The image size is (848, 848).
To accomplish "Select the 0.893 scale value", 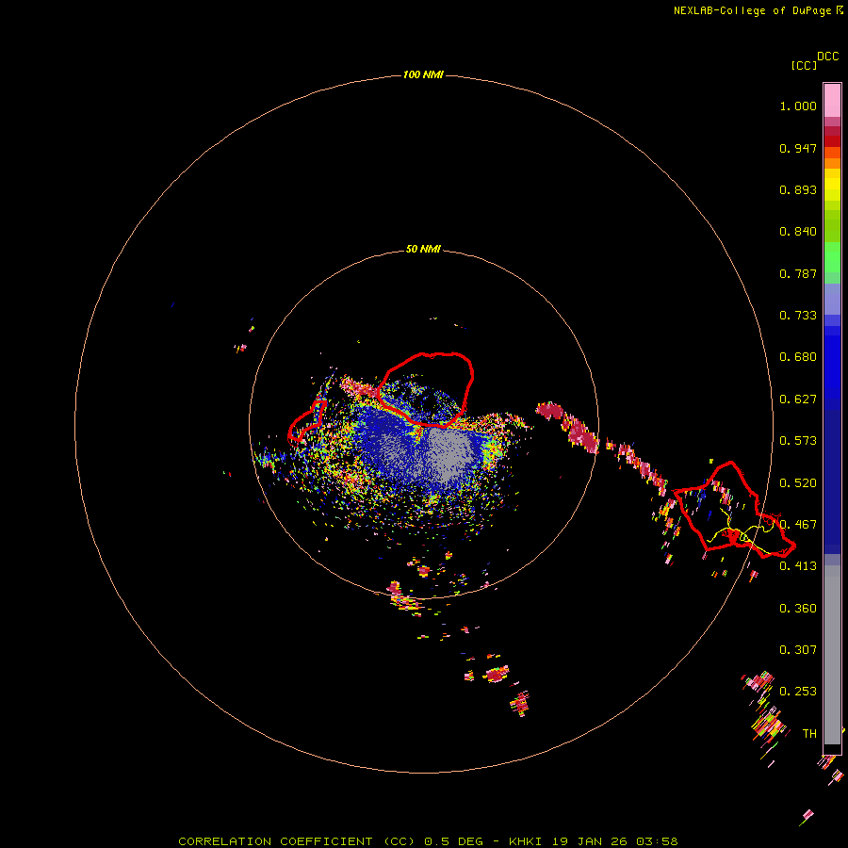I will (x=798, y=189).
